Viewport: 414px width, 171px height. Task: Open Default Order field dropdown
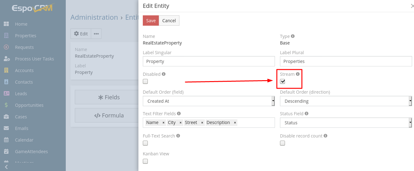(209, 101)
